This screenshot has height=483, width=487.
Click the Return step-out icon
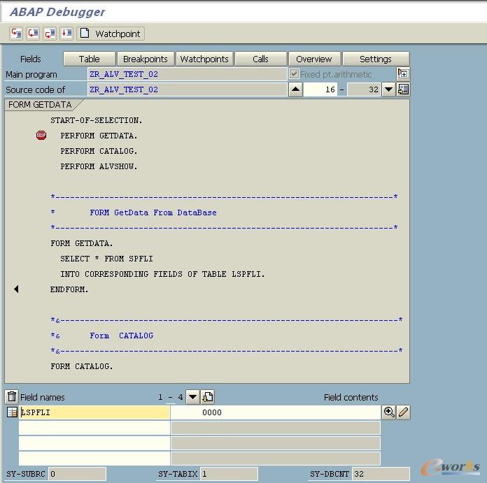[x=50, y=34]
